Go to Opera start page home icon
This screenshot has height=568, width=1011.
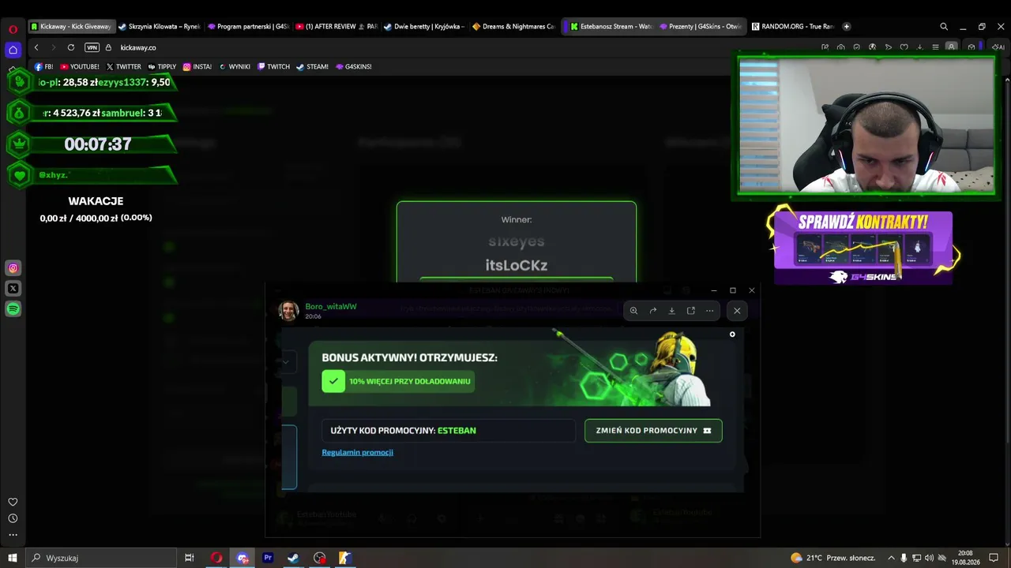coord(13,50)
